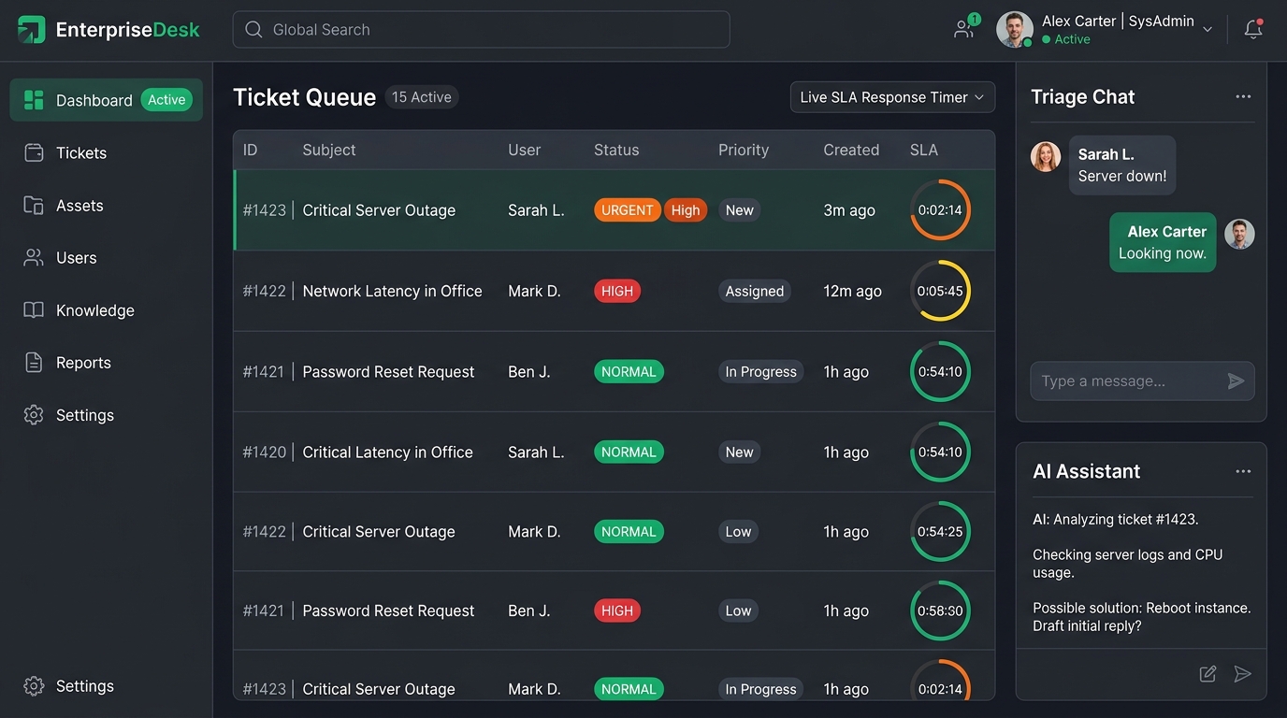The image size is (1287, 718).
Task: Click the Knowledge book icon
Action: click(34, 309)
